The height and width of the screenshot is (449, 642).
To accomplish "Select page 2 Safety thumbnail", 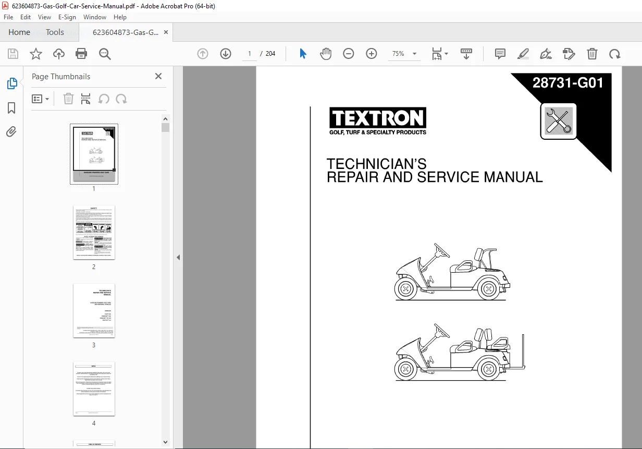I will tap(94, 232).
